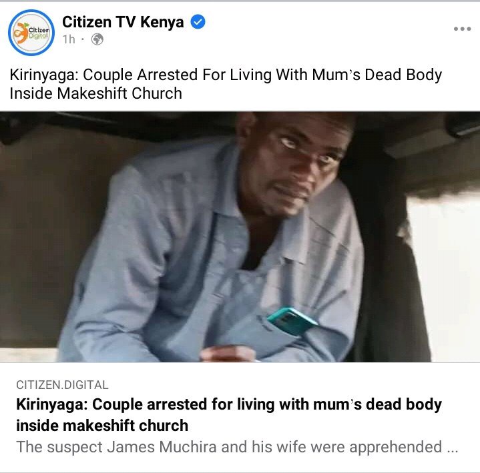Open the three-dot post options menu
480x473 pixels.
pos(462,29)
